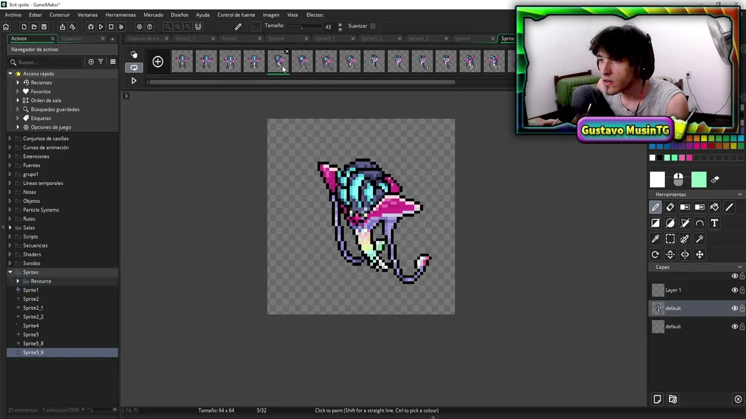Screen dimensions: 746x419
Task: Collapse the Sprites folder
Action: coord(10,272)
